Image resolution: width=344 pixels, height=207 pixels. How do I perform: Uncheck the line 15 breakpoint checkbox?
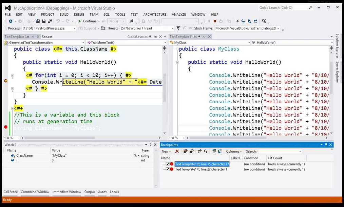coord(168,164)
